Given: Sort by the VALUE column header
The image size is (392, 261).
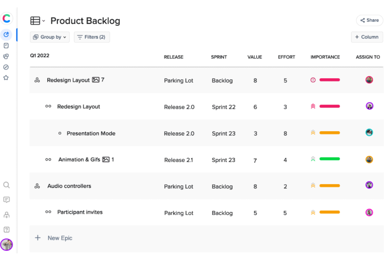Looking at the screenshot, I should (255, 57).
